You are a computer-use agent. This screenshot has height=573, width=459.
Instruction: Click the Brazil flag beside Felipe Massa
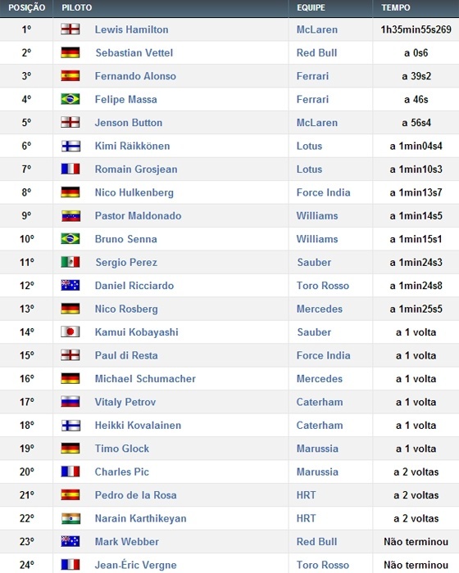coord(70,99)
